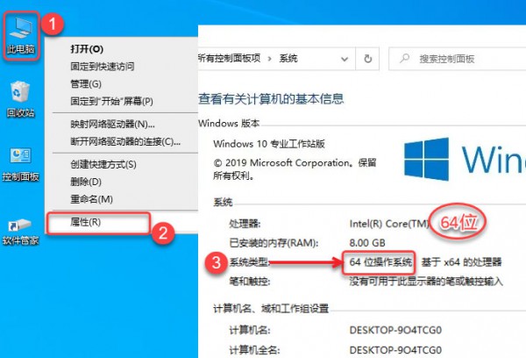Screen dimensions: 526x358
Task: Choose 重命名(M) menu item
Action: pos(91,199)
